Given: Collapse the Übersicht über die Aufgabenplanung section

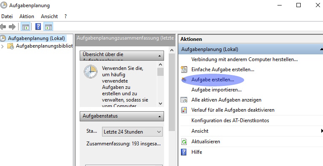Looking at the screenshot, I should tap(159, 56).
